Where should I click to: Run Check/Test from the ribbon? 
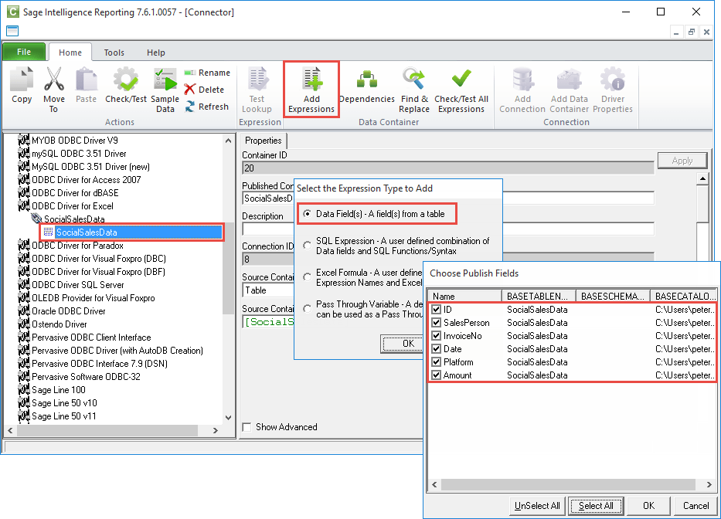point(125,86)
